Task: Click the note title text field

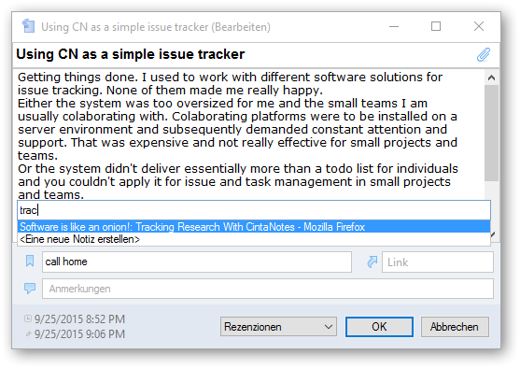Action: [x=244, y=55]
